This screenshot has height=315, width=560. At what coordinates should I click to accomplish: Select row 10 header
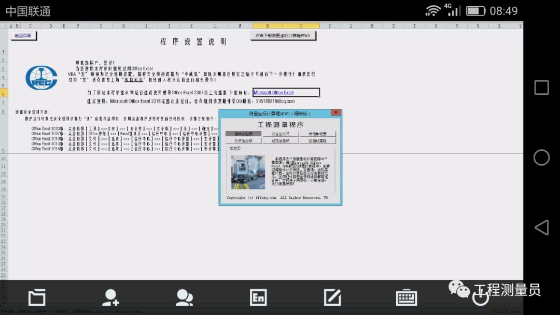tap(4, 159)
